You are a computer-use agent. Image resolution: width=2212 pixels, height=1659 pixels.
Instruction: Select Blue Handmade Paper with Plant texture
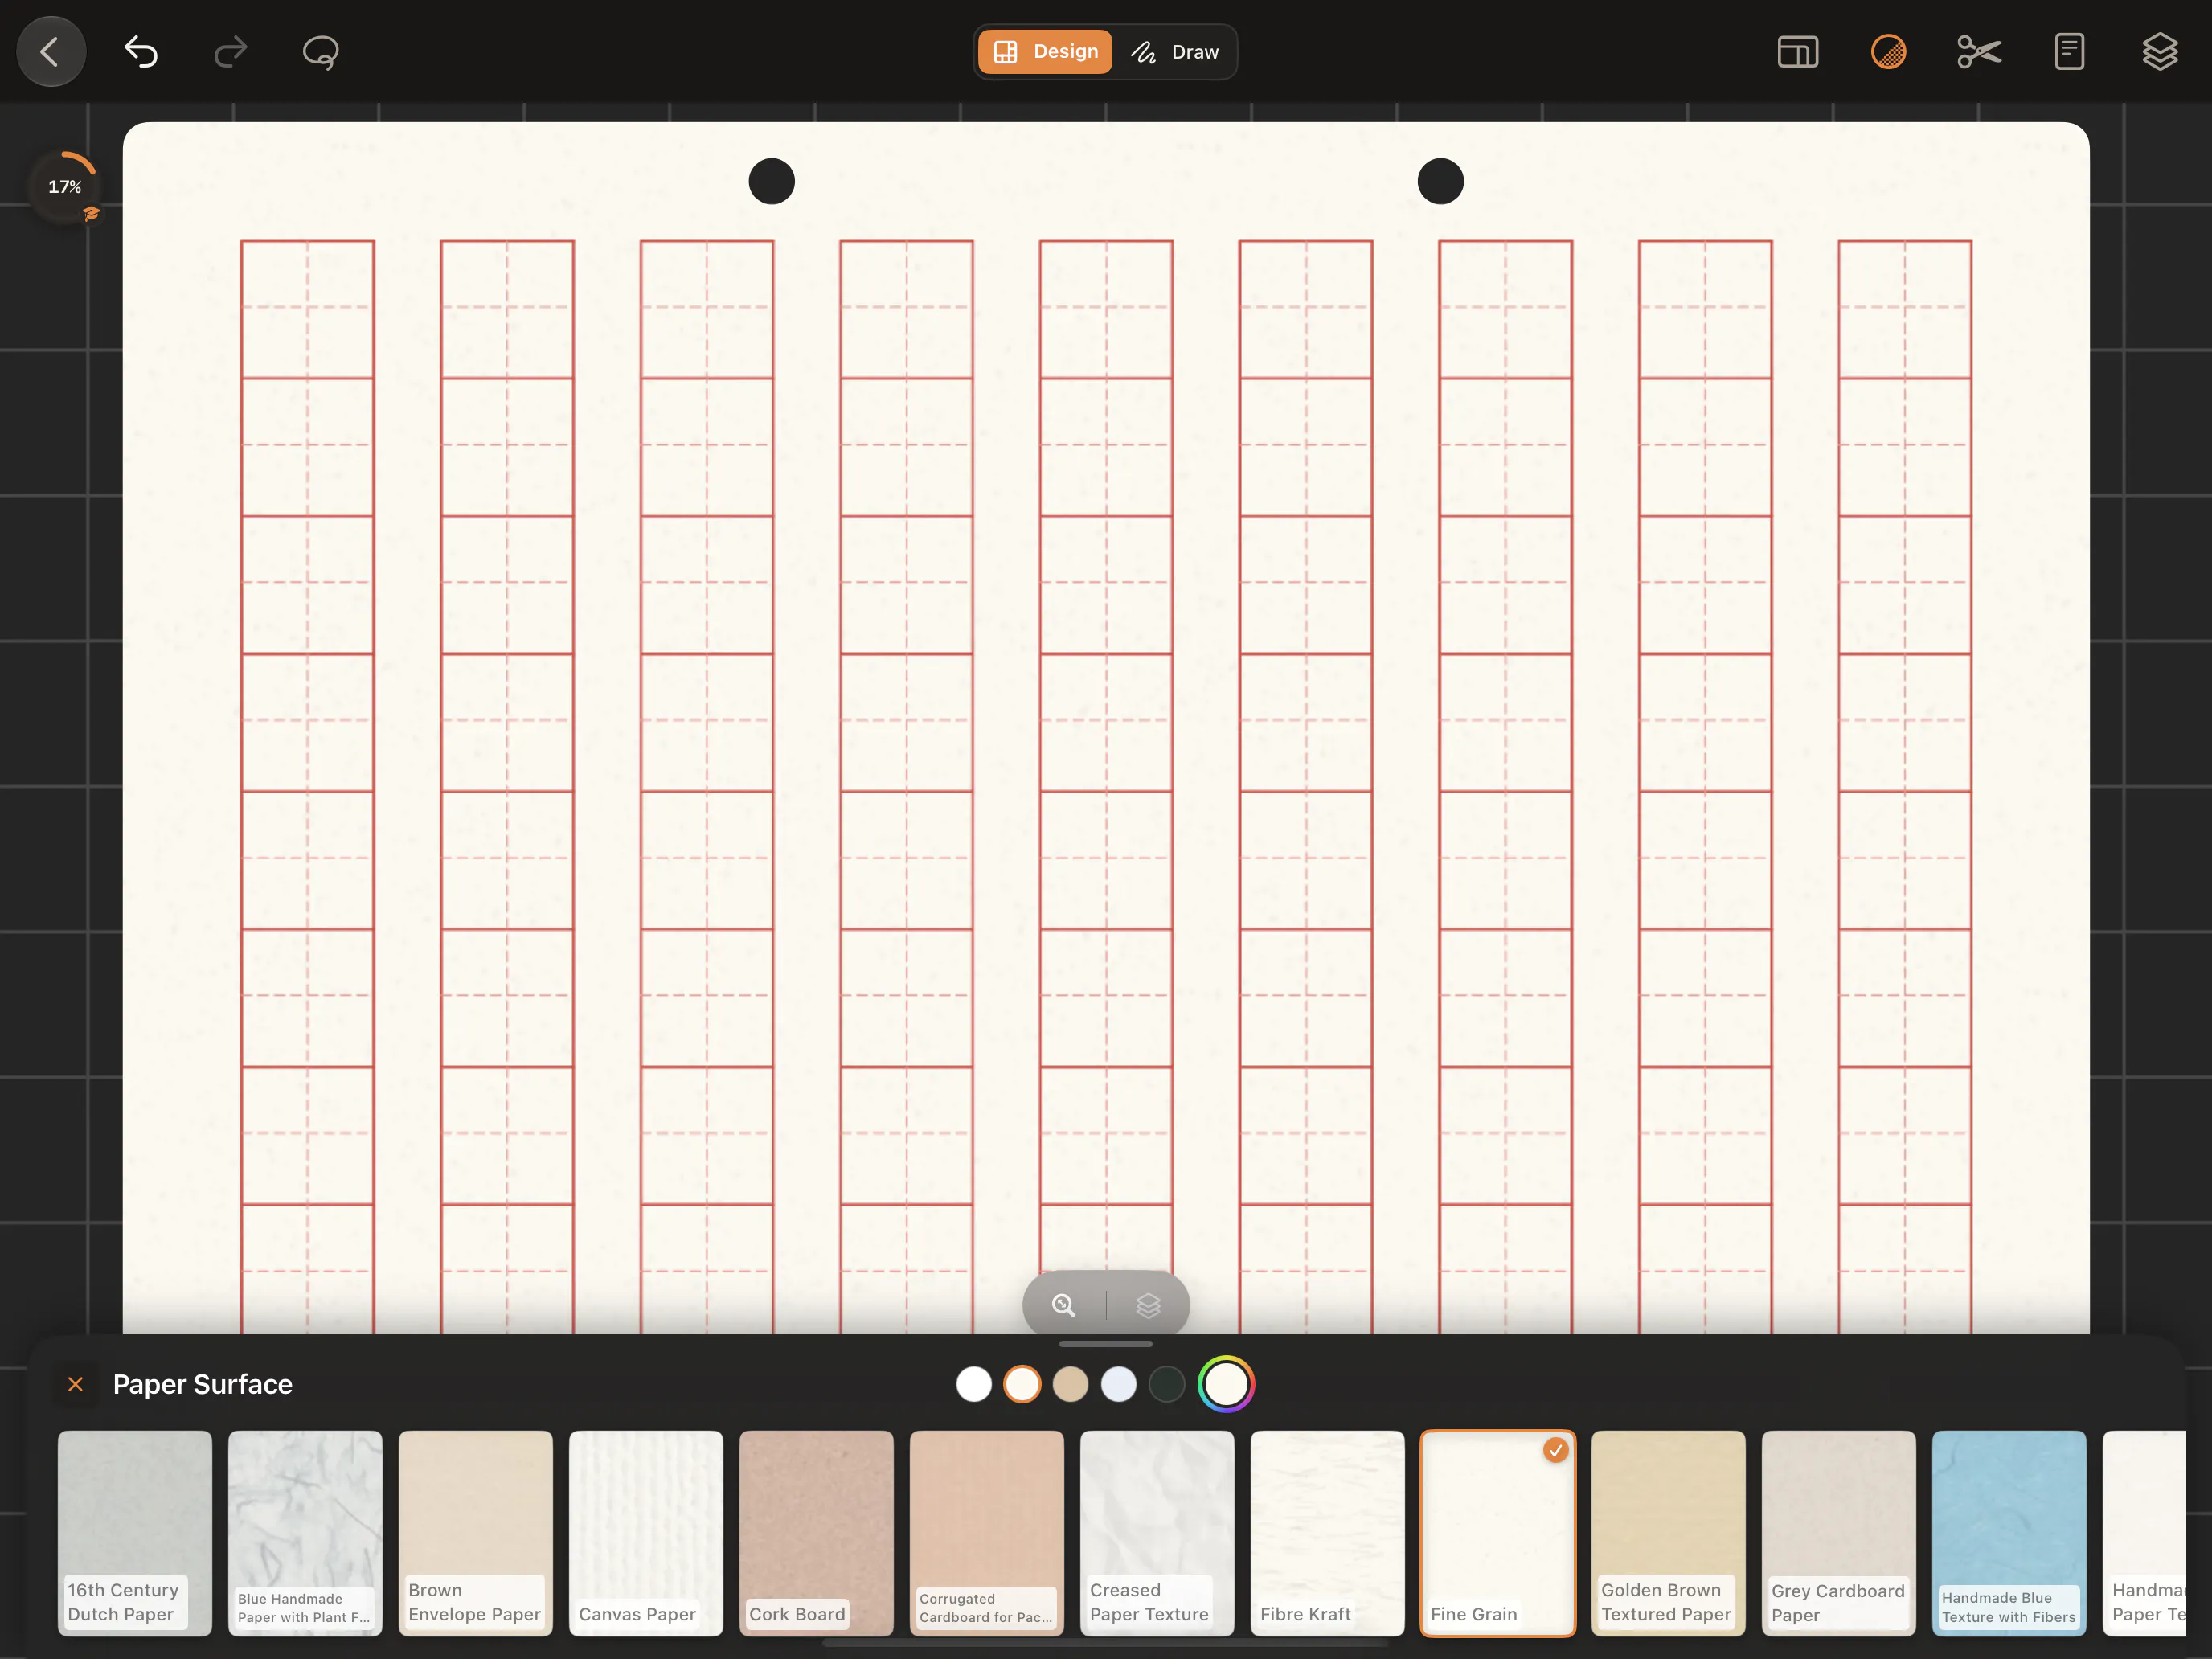coord(305,1533)
